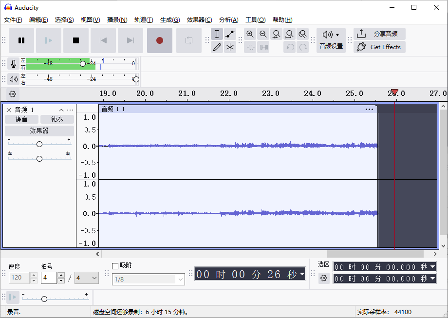The width and height of the screenshot is (448, 318).
Task: Open the track's 效果器 button
Action: coord(39,131)
